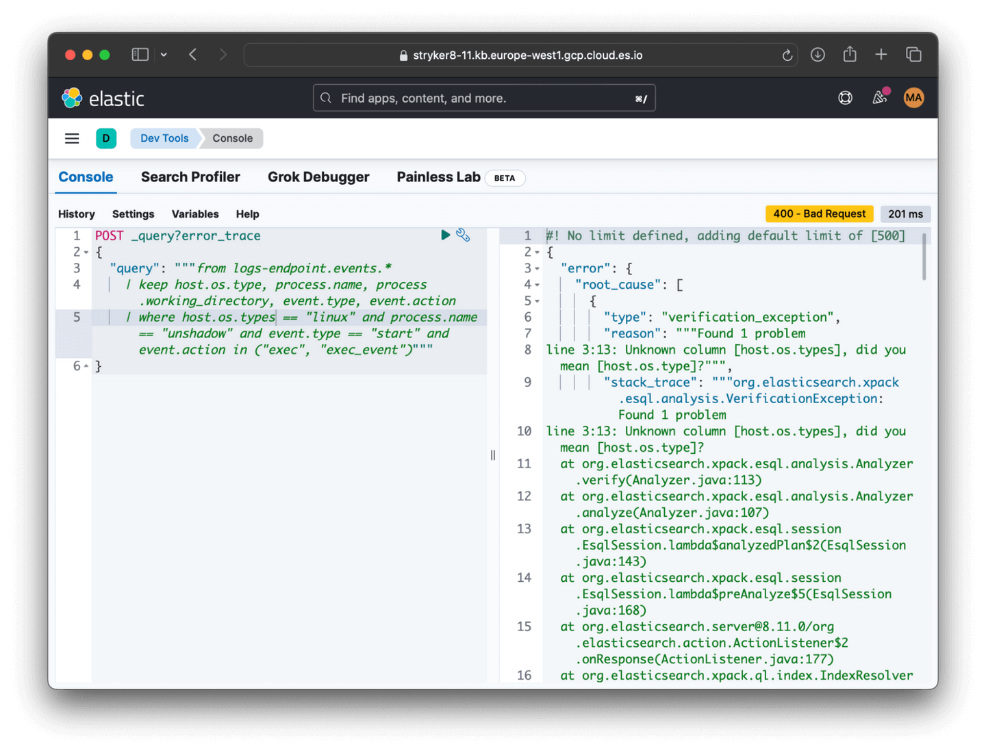Toggle the Safari sidebar

(x=140, y=55)
